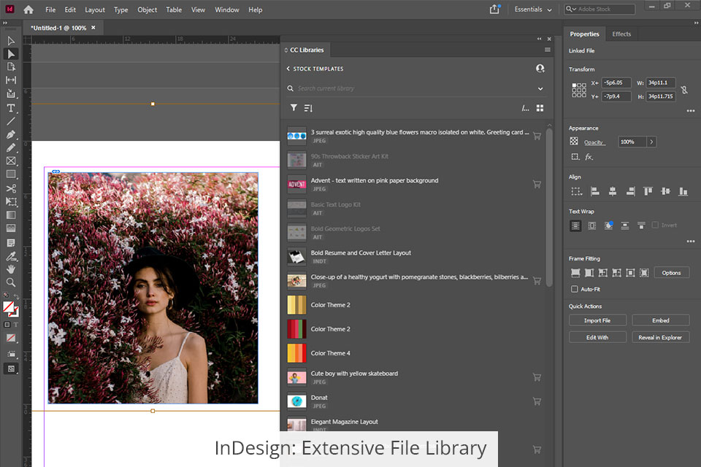The height and width of the screenshot is (467, 701).
Task: Open the Essentials workspace dropdown
Action: (x=532, y=9)
